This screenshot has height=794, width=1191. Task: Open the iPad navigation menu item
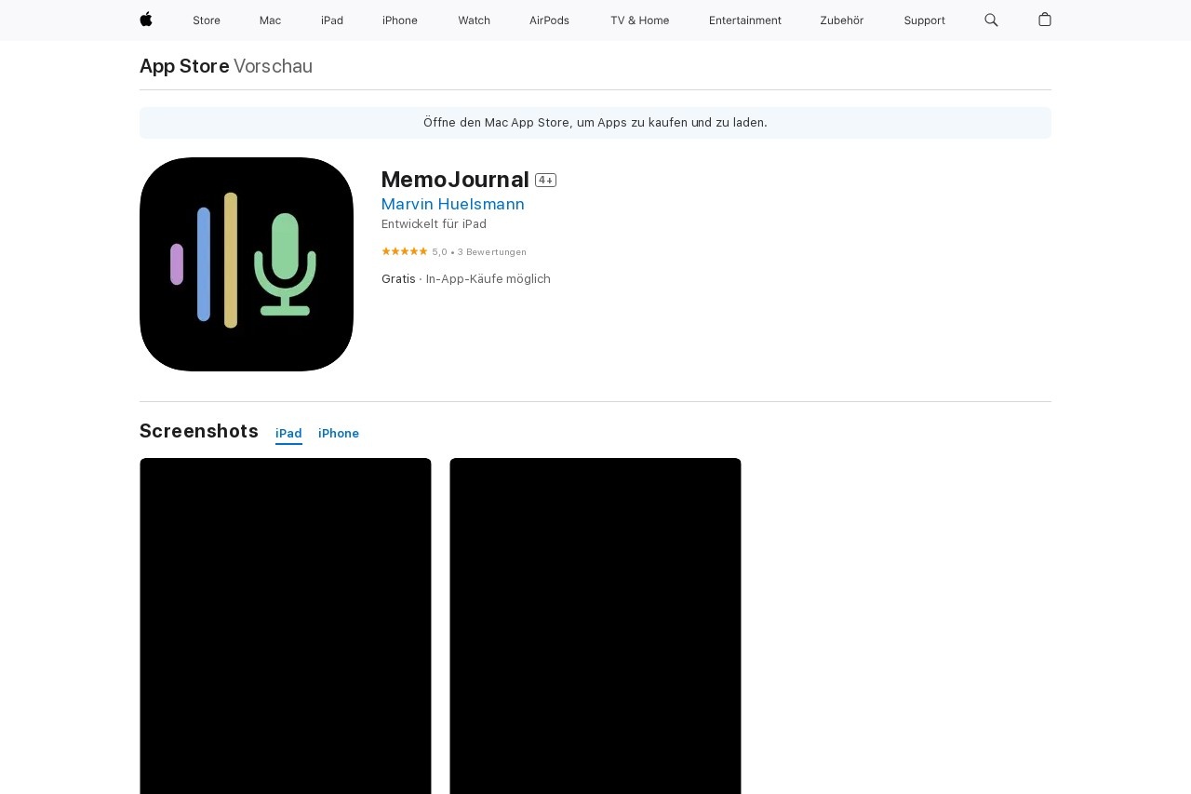click(x=332, y=20)
